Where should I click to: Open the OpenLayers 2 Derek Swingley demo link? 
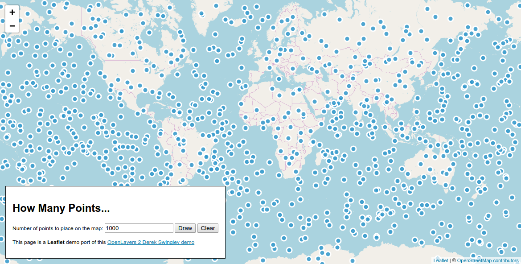pyautogui.click(x=150, y=242)
